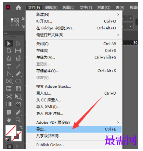
Task: Click the Home icon
Action: [x=18, y=8]
